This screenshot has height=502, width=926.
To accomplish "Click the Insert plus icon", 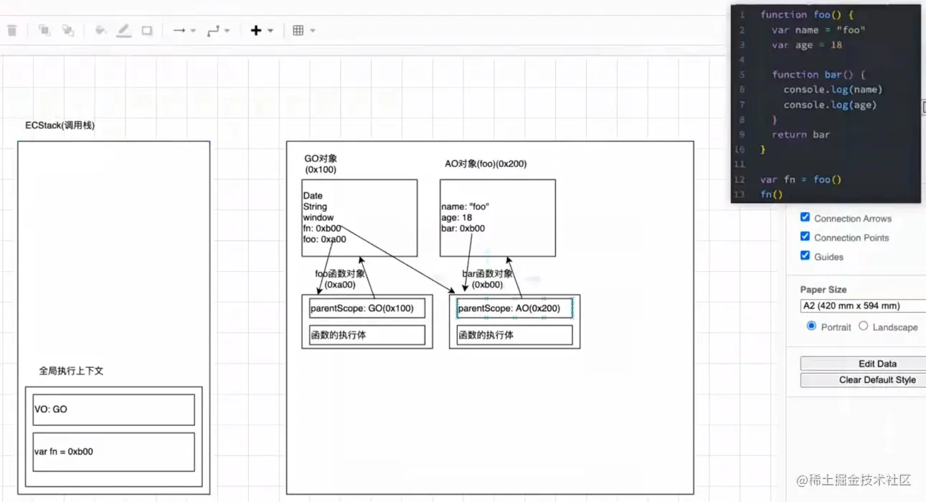I will [256, 30].
